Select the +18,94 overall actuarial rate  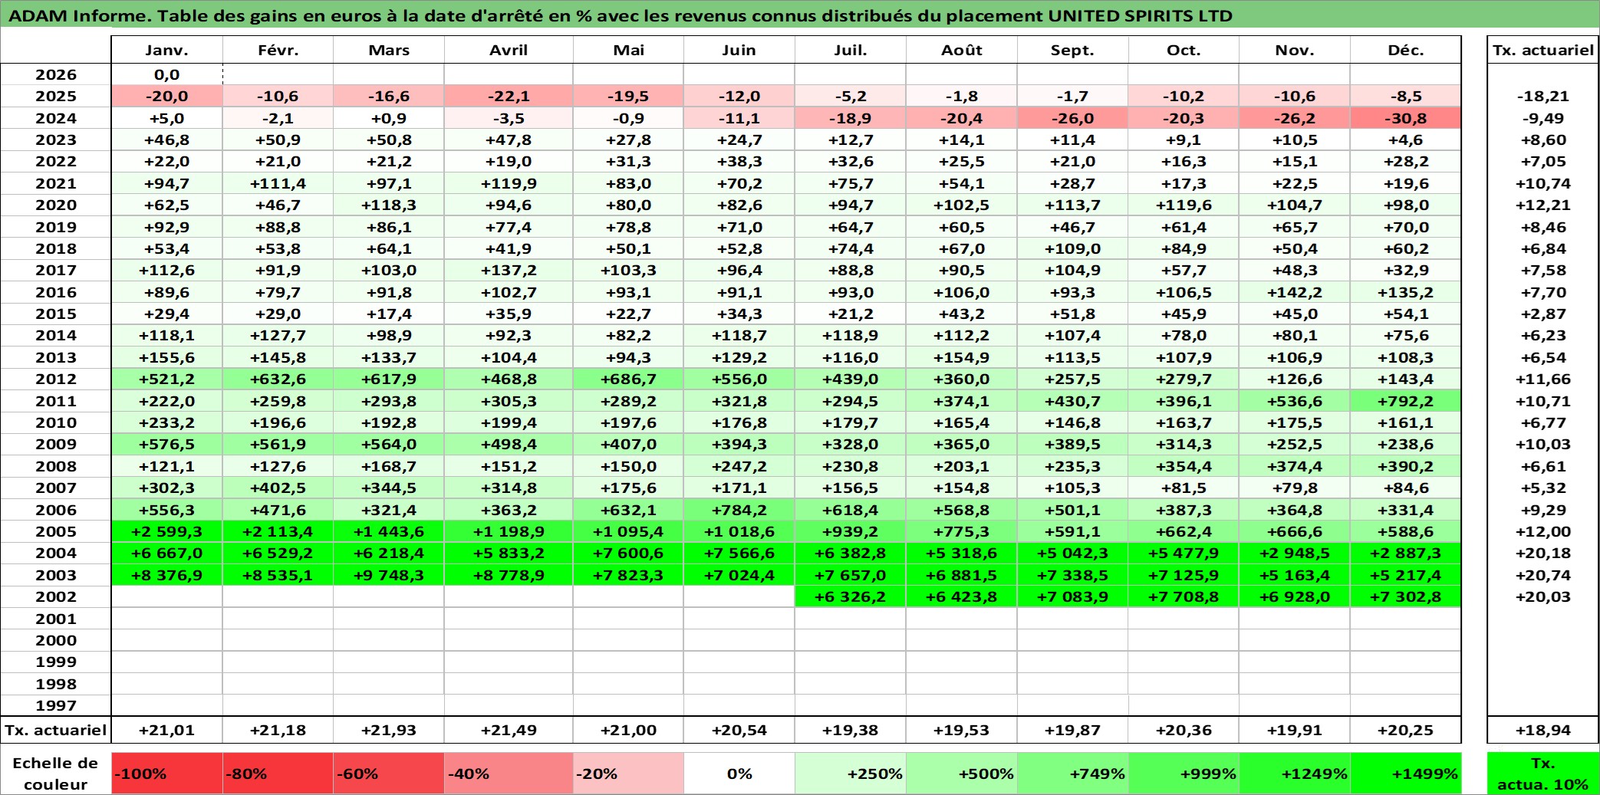coord(1542,730)
